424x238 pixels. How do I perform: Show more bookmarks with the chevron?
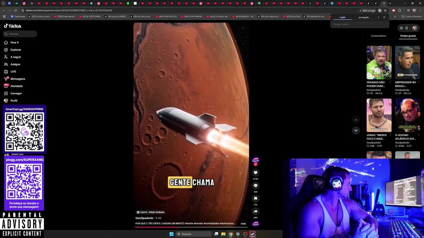tap(395, 17)
